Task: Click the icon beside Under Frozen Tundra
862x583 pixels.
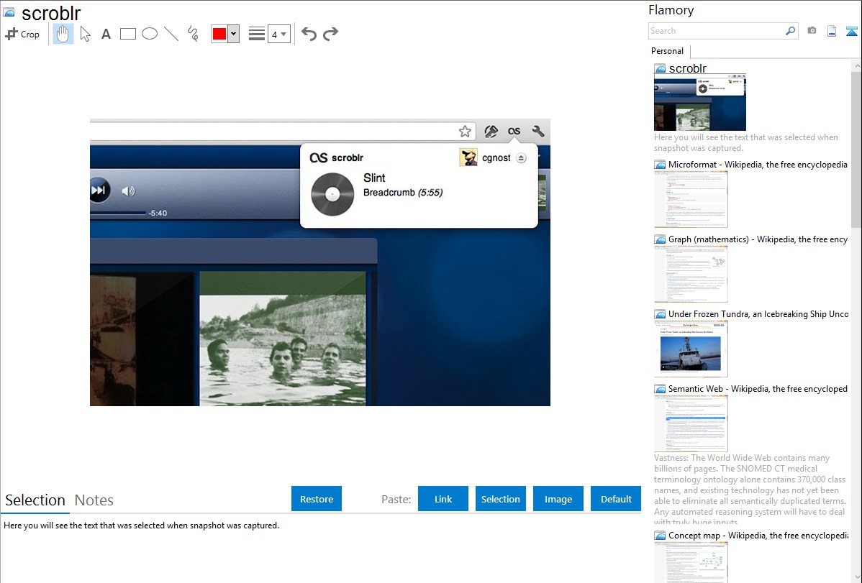Action: (x=660, y=314)
